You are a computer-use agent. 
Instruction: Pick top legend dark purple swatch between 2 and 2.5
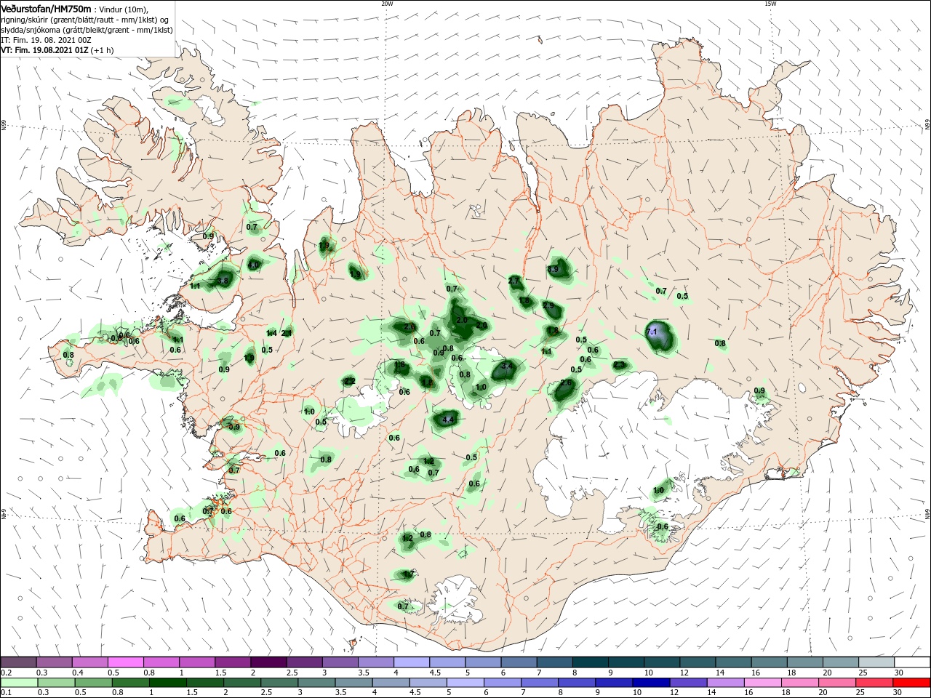click(x=268, y=662)
